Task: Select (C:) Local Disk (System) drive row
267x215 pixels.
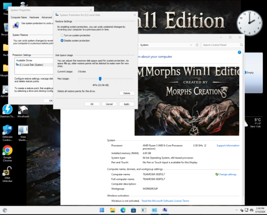Action: pos(34,65)
